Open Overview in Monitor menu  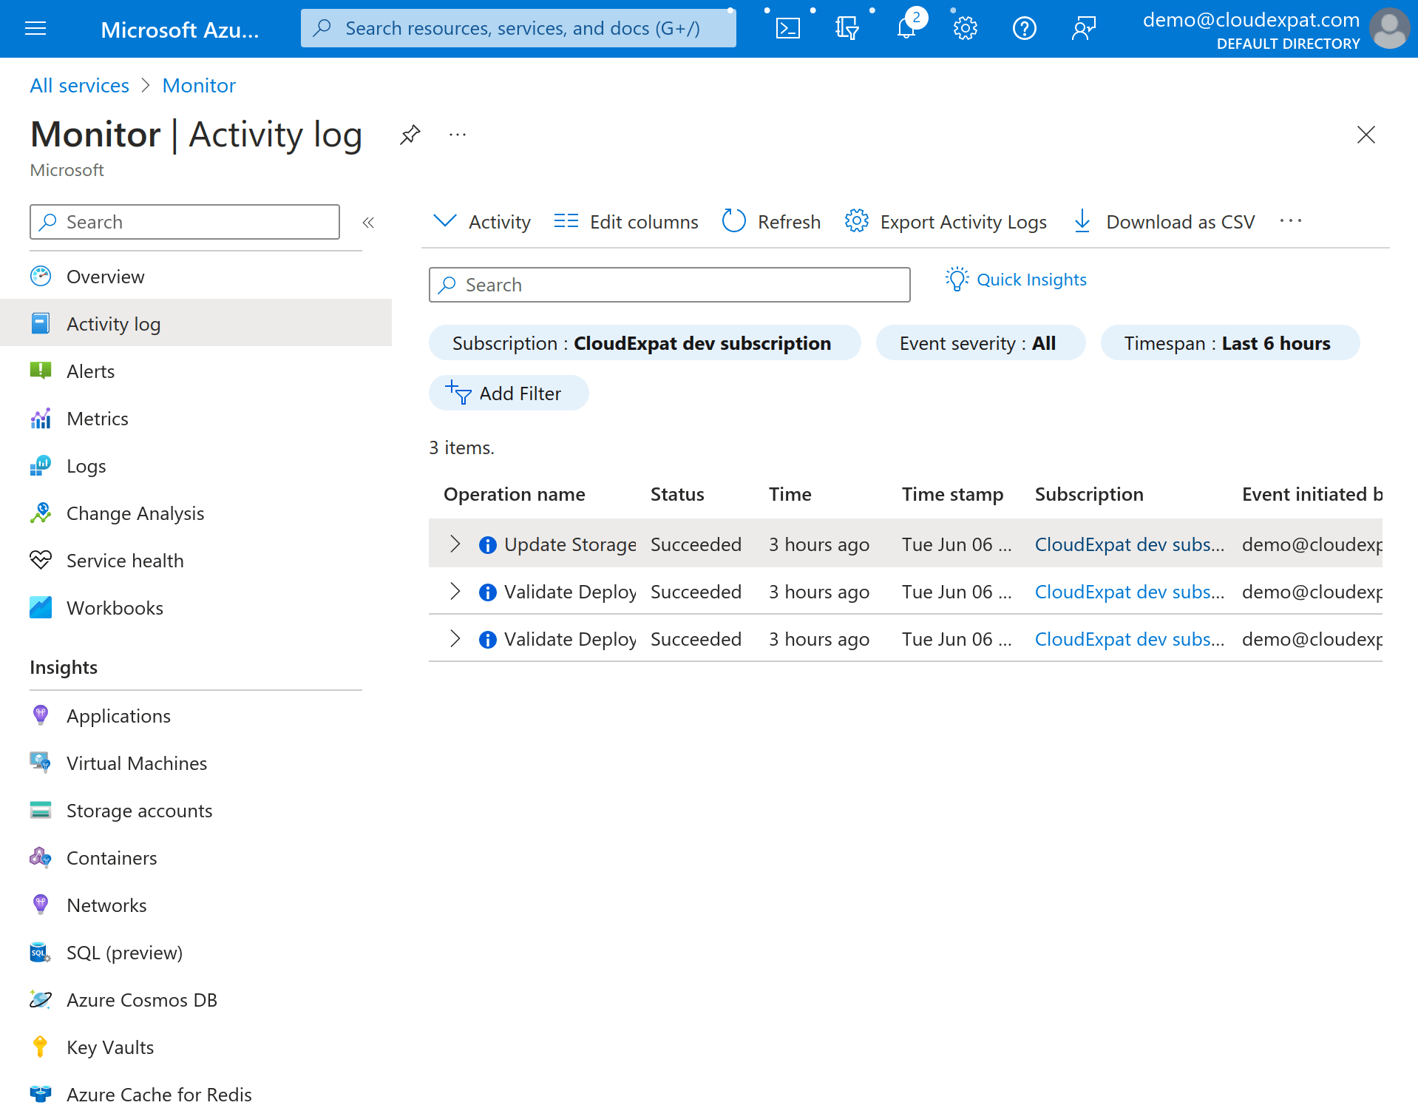(x=196, y=277)
